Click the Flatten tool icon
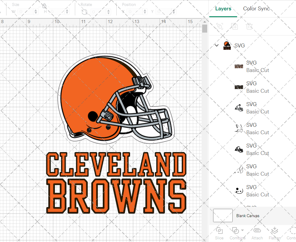296x242 pixels. 274,231
